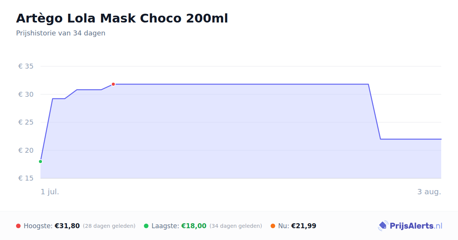Click the lowest price value €18,00
The width and height of the screenshot is (458, 240).
point(194,226)
